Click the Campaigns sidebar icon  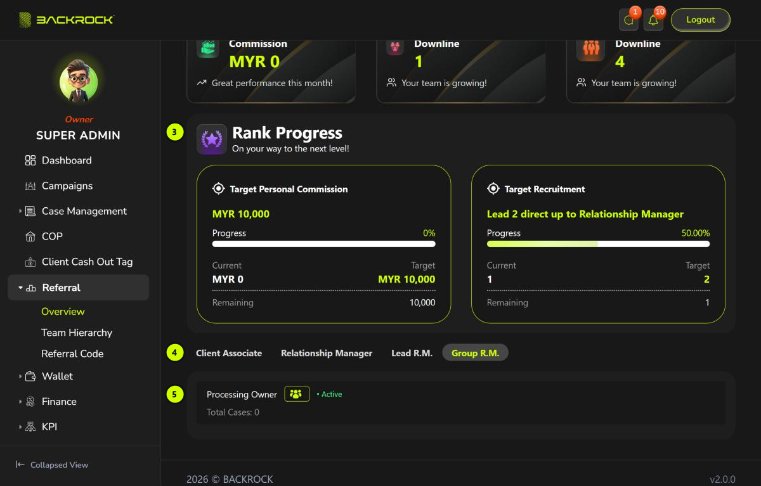[30, 186]
